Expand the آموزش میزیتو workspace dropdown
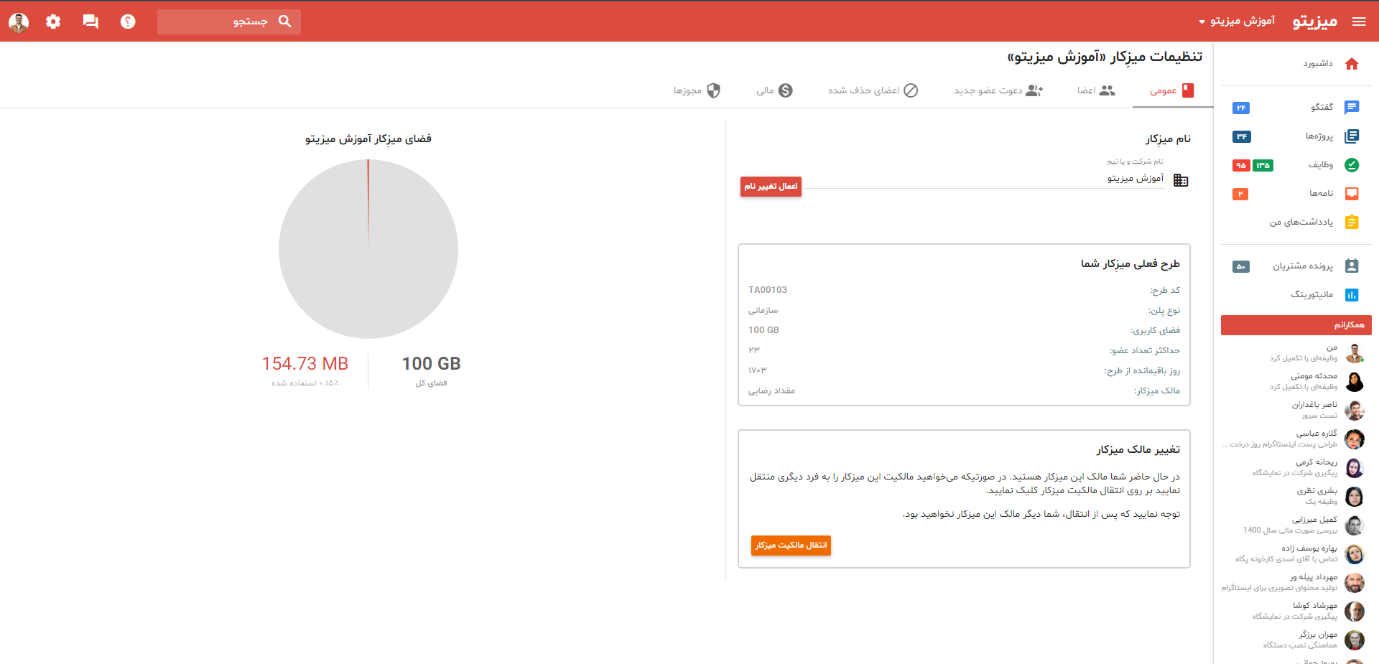The width and height of the screenshot is (1379, 664). click(x=1237, y=21)
